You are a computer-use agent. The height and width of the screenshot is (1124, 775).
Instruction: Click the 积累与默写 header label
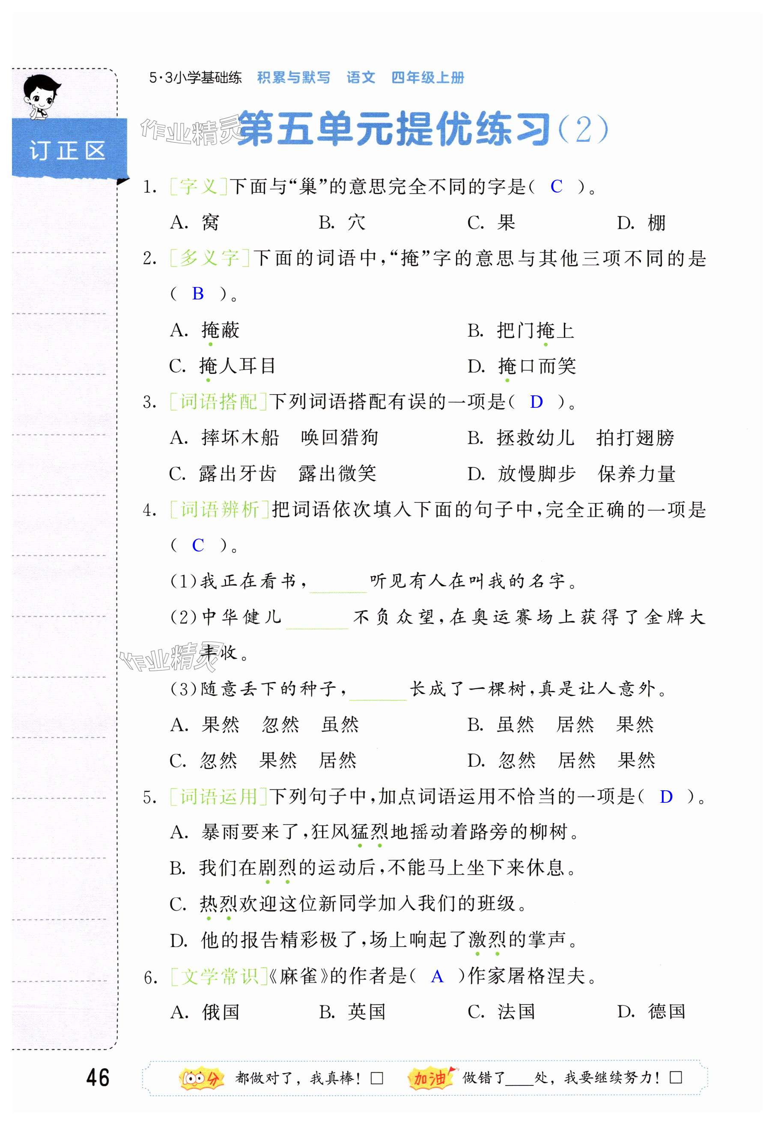pos(293,78)
